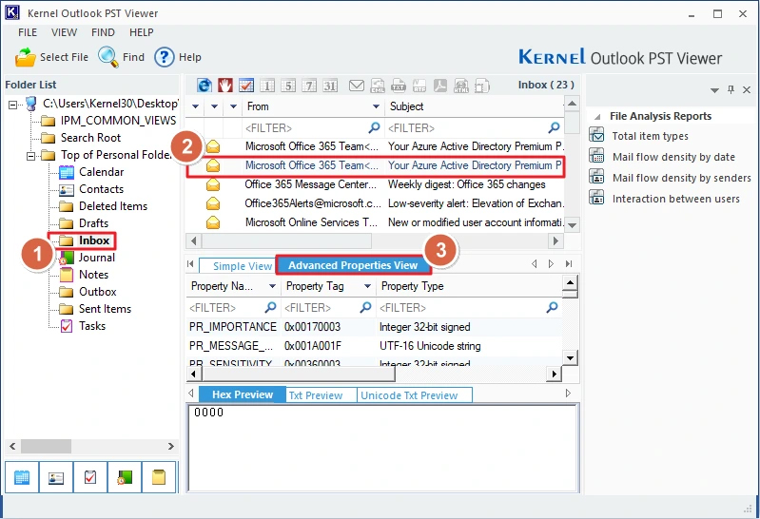Click the calendar checkmark icon in list toolbar

pyautogui.click(x=245, y=86)
